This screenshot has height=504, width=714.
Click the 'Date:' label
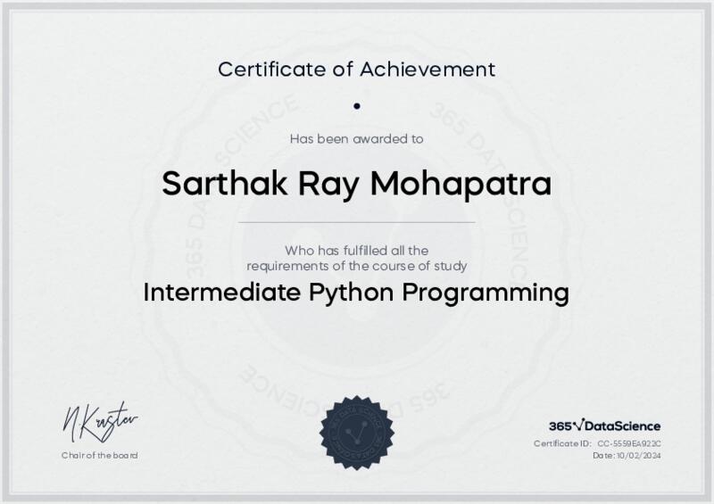pos(603,456)
